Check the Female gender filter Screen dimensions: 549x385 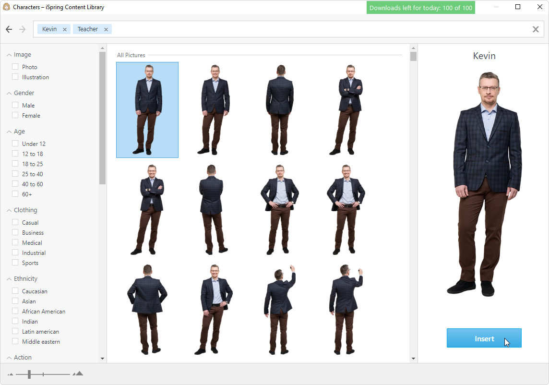coord(15,115)
